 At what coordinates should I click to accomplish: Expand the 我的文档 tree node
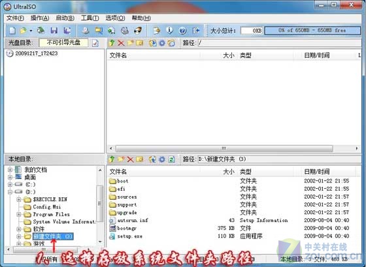click(10, 169)
